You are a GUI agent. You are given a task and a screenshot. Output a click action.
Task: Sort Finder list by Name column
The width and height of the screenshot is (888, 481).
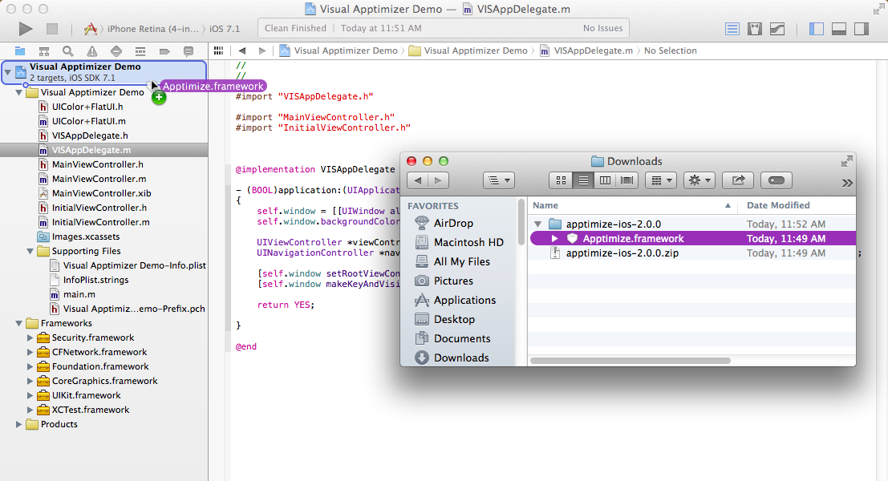pos(633,205)
